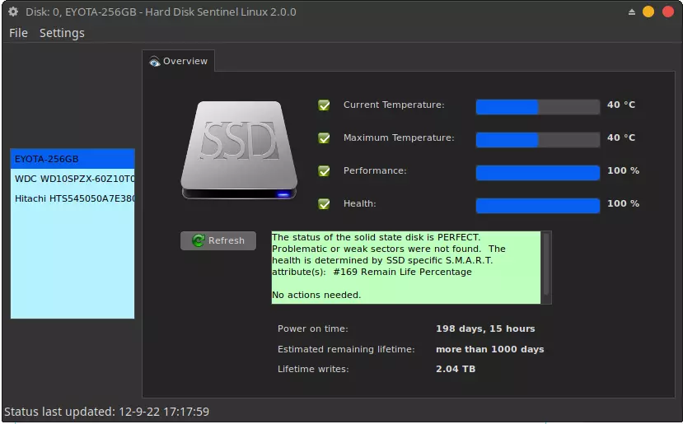This screenshot has height=424, width=683.
Task: Click the maximum temperature "40 °C" value
Action: point(621,137)
